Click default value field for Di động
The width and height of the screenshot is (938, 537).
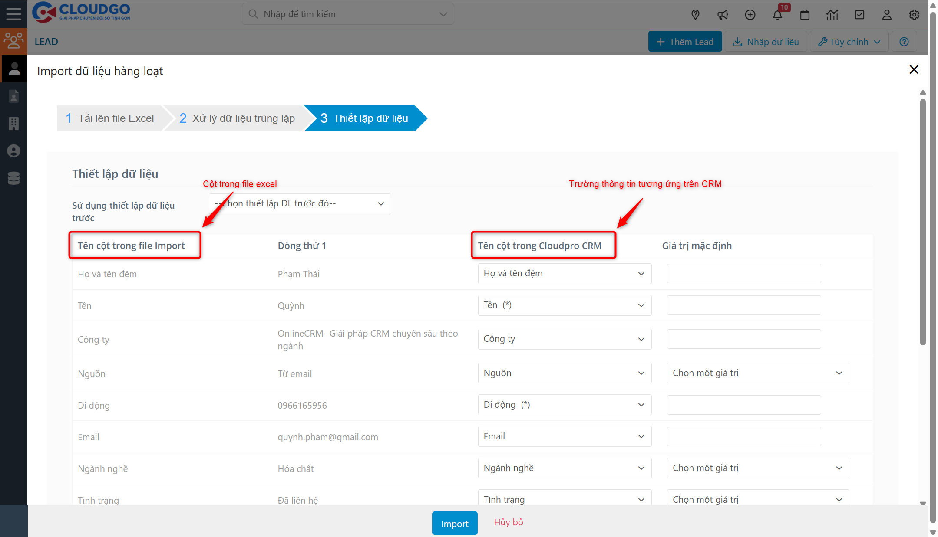pyautogui.click(x=743, y=405)
